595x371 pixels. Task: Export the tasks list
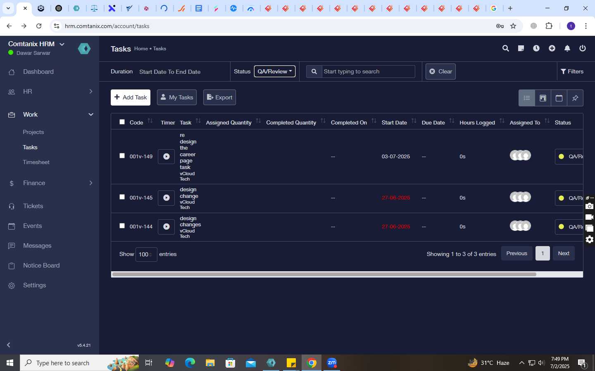(219, 98)
